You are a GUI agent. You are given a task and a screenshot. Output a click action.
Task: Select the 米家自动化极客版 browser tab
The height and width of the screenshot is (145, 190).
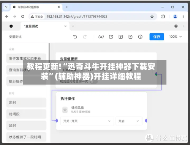pos(36,7)
